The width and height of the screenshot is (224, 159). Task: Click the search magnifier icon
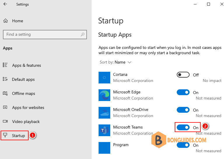coord(83,35)
